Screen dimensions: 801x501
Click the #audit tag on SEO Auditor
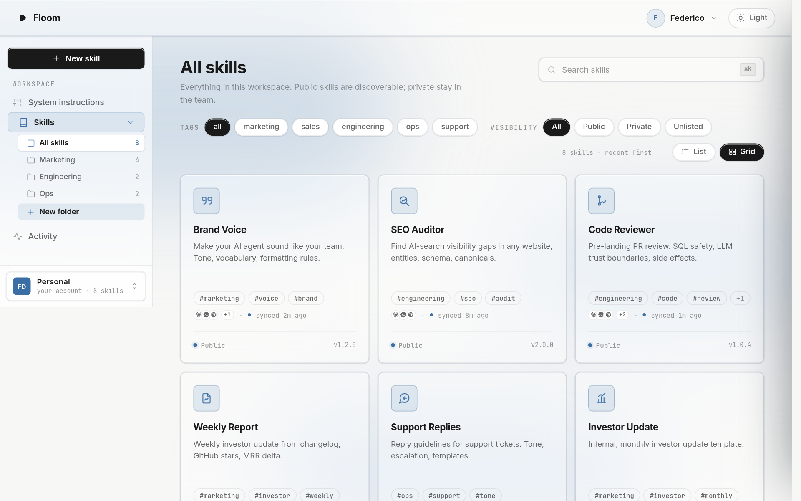pos(503,298)
